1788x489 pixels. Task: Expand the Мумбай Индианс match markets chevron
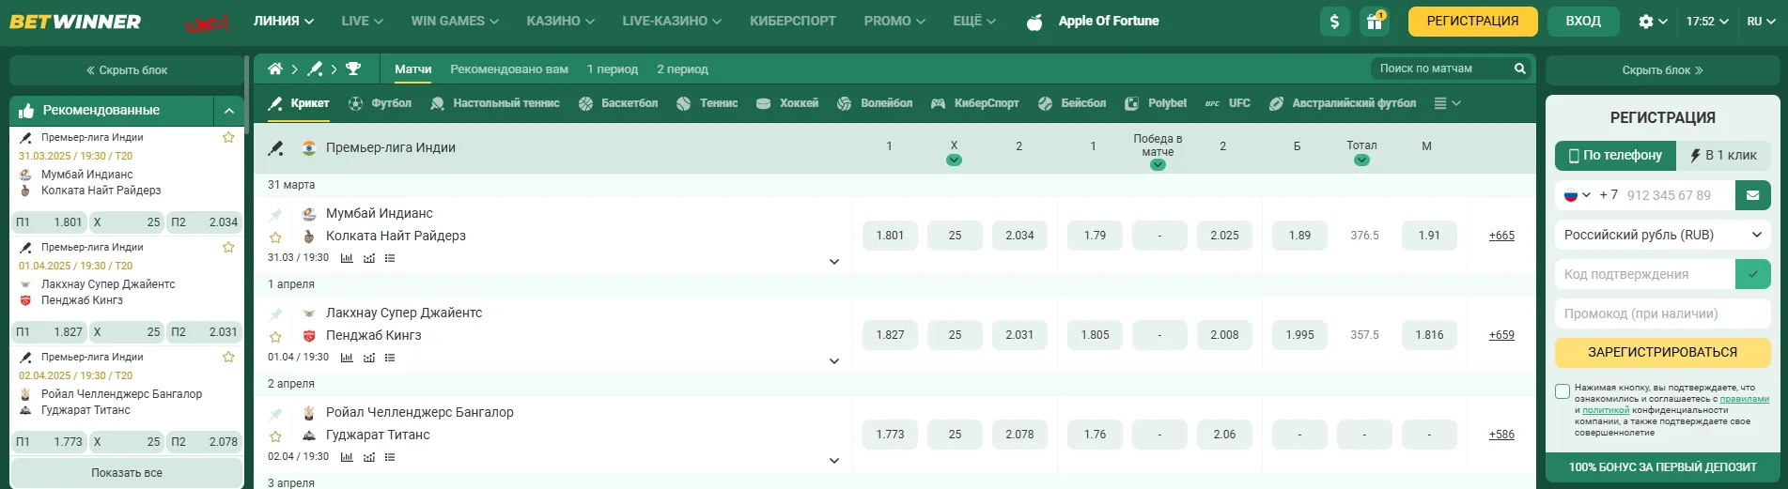[834, 262]
